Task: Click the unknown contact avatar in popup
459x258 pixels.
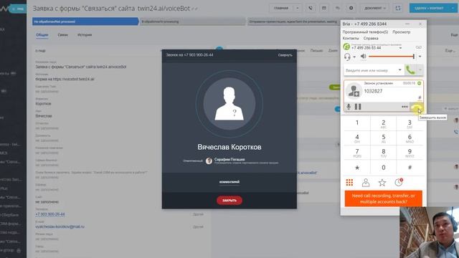Action: point(229,103)
